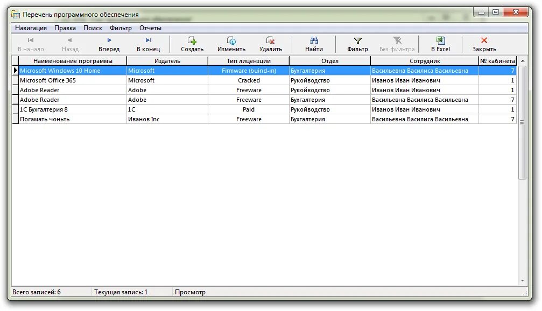
Task: Click the № кабинета column header
Action: 497,61
